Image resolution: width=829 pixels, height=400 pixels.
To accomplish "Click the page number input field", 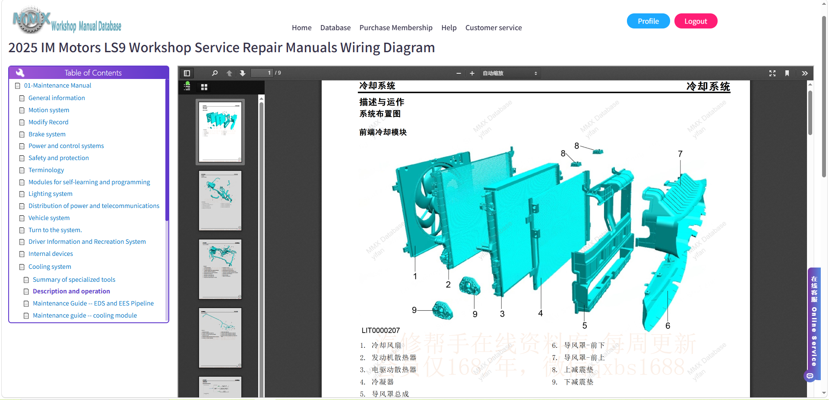I will pos(262,73).
